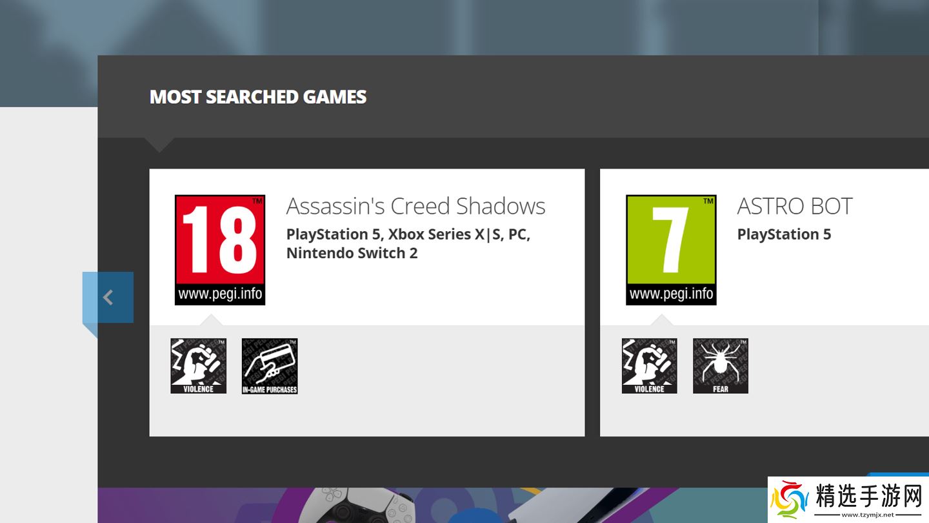Go to previous games with the left chevron
This screenshot has height=523, width=929.
[x=108, y=298]
